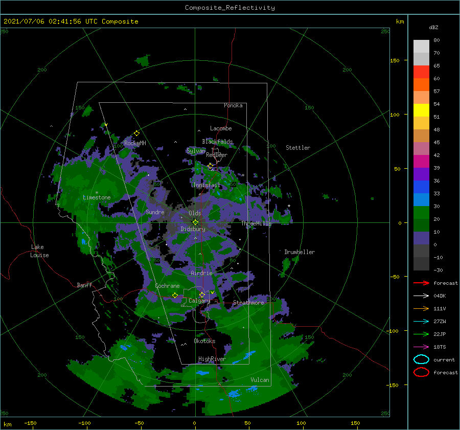Click the ThreeHills label on the map
Viewport: 460px width, 430px height.
click(257, 223)
